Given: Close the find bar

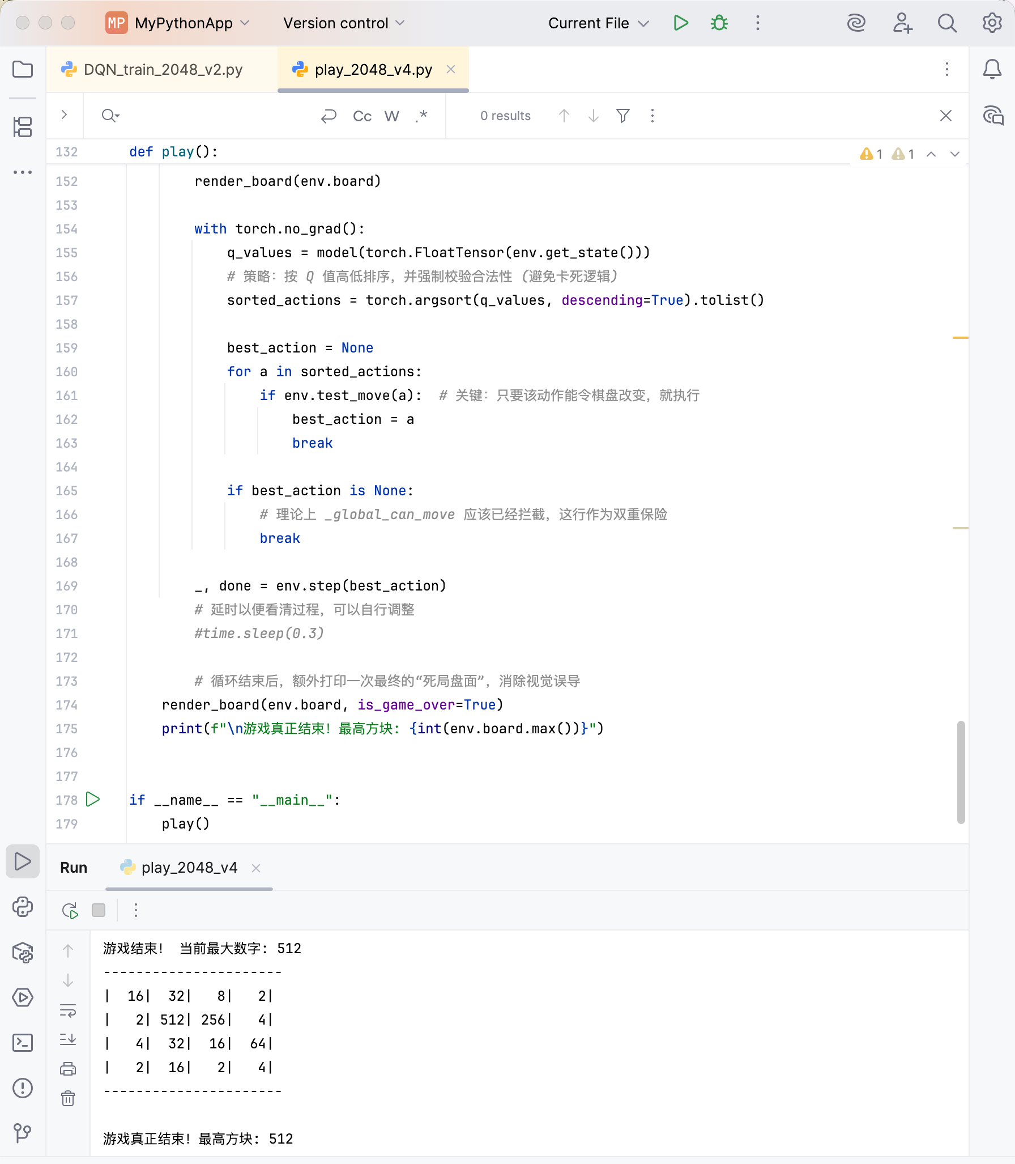Looking at the screenshot, I should pyautogui.click(x=946, y=116).
